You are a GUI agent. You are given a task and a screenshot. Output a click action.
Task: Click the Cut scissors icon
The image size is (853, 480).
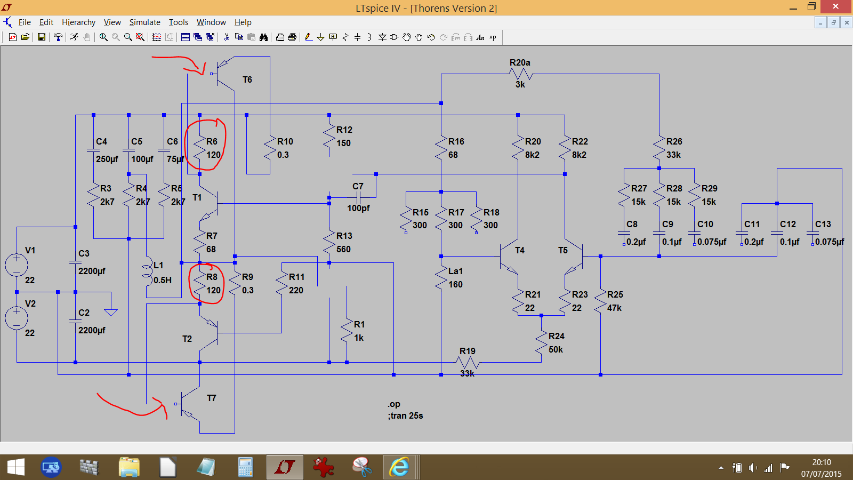[x=227, y=37]
